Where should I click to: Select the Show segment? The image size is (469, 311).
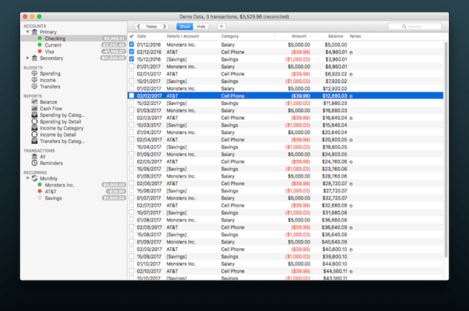[185, 26]
